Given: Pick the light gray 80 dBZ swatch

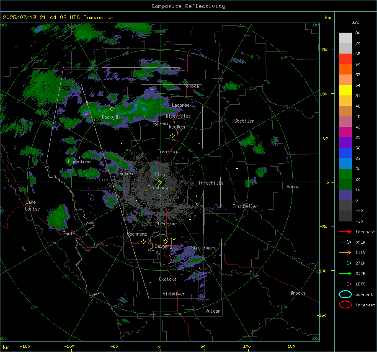Looking at the screenshot, I should (345, 38).
